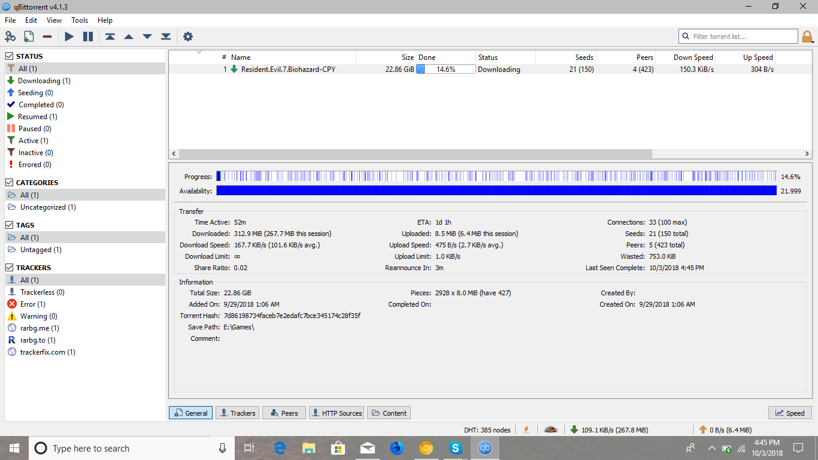
Task: Click the red Delete torrent icon
Action: 47,37
